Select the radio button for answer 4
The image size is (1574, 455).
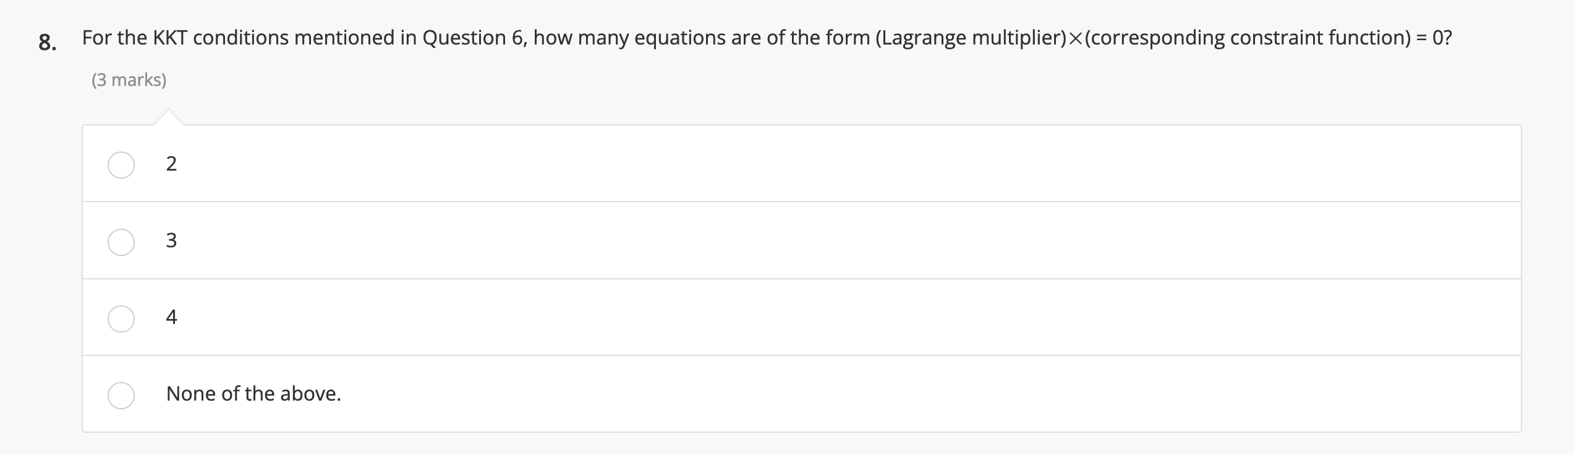[121, 318]
